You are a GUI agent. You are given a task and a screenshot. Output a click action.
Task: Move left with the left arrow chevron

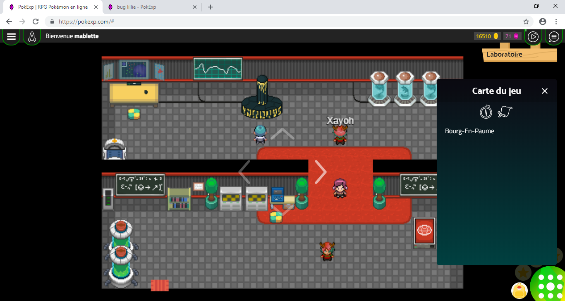click(x=244, y=172)
